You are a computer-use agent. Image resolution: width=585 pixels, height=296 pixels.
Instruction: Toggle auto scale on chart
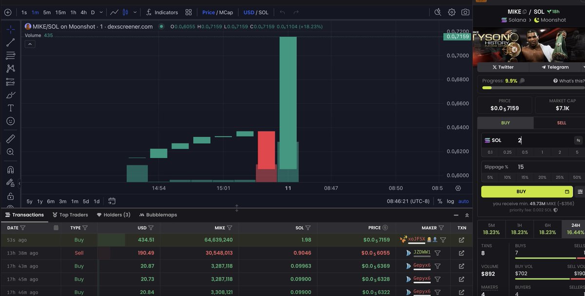(x=463, y=201)
